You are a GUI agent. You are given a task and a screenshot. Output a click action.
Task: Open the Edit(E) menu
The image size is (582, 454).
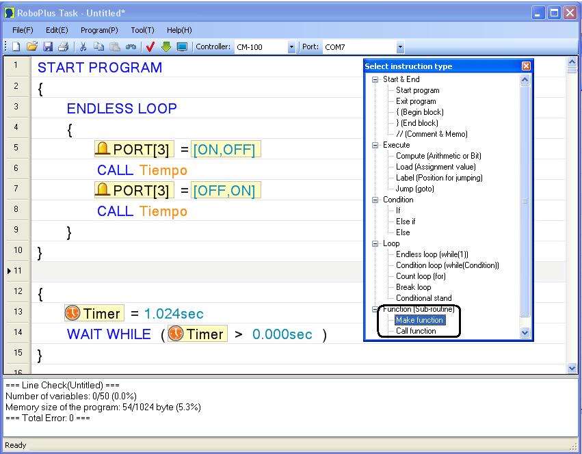point(57,30)
